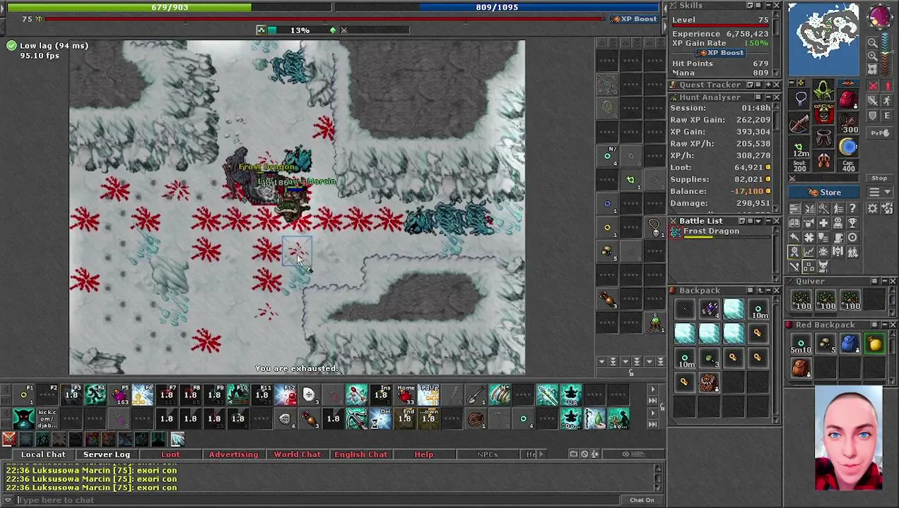
Task: Click XP Boost label under the top bars
Action: (x=635, y=19)
